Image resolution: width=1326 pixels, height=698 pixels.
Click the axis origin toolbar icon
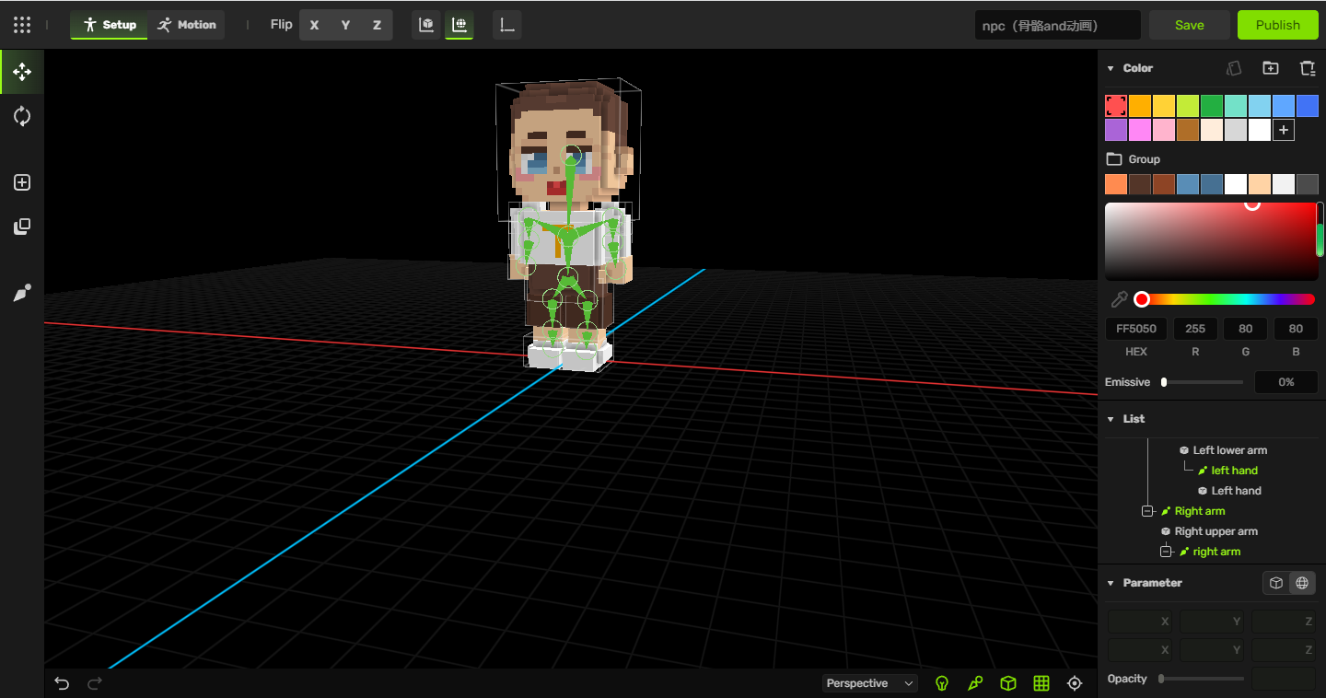(x=507, y=25)
